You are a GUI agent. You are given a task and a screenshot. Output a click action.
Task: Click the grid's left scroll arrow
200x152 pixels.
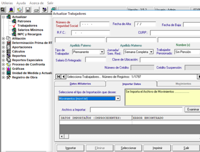tap(62, 136)
